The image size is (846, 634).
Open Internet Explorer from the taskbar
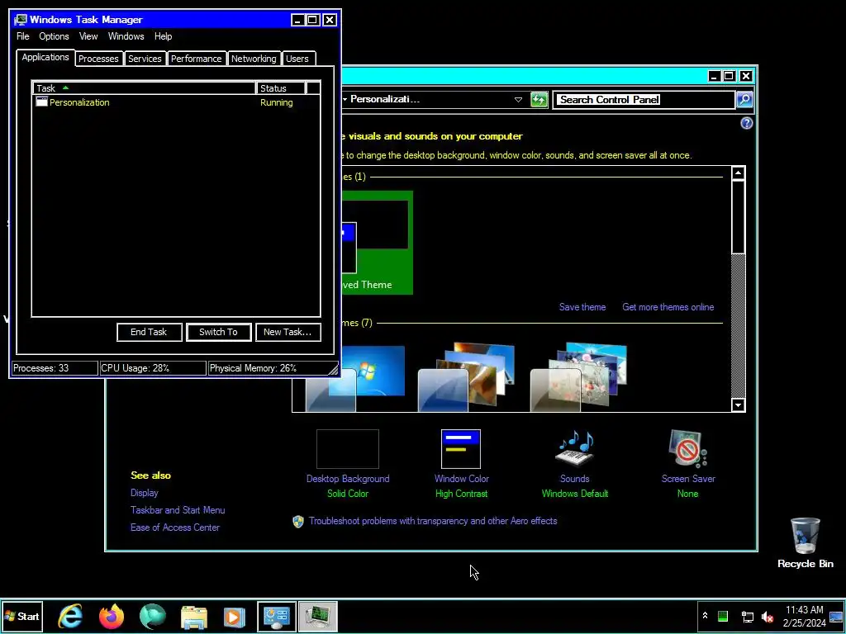coord(70,616)
